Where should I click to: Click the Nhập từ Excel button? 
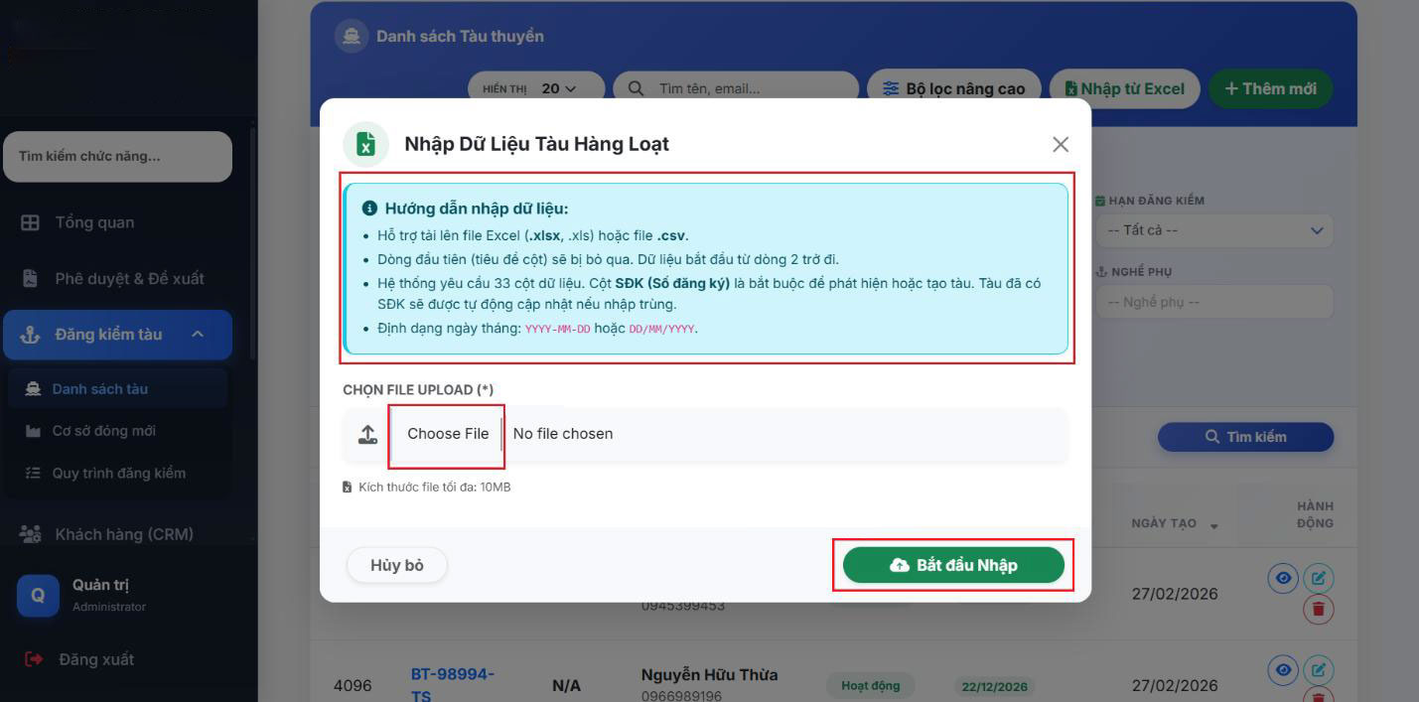(x=1125, y=88)
